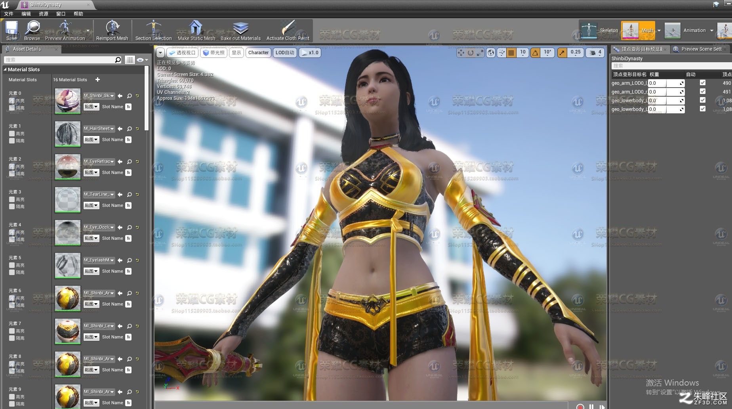
Task: Toggle grid snapping in viewport
Action: (511, 52)
